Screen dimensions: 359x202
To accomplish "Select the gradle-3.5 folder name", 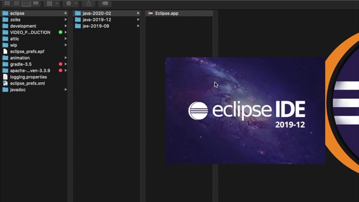I will click(21, 64).
